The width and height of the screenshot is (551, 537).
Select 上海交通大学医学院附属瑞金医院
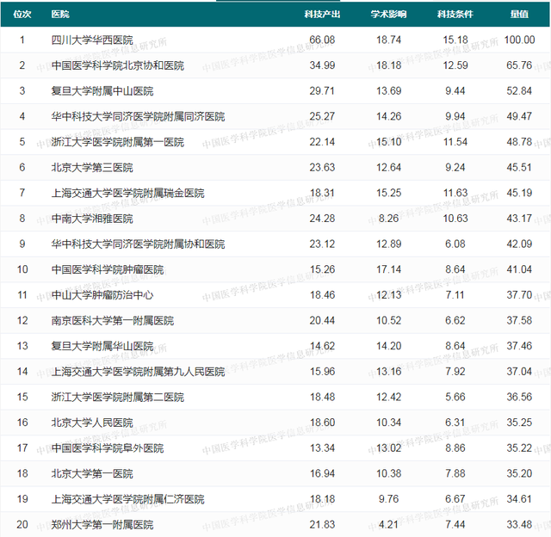point(128,193)
